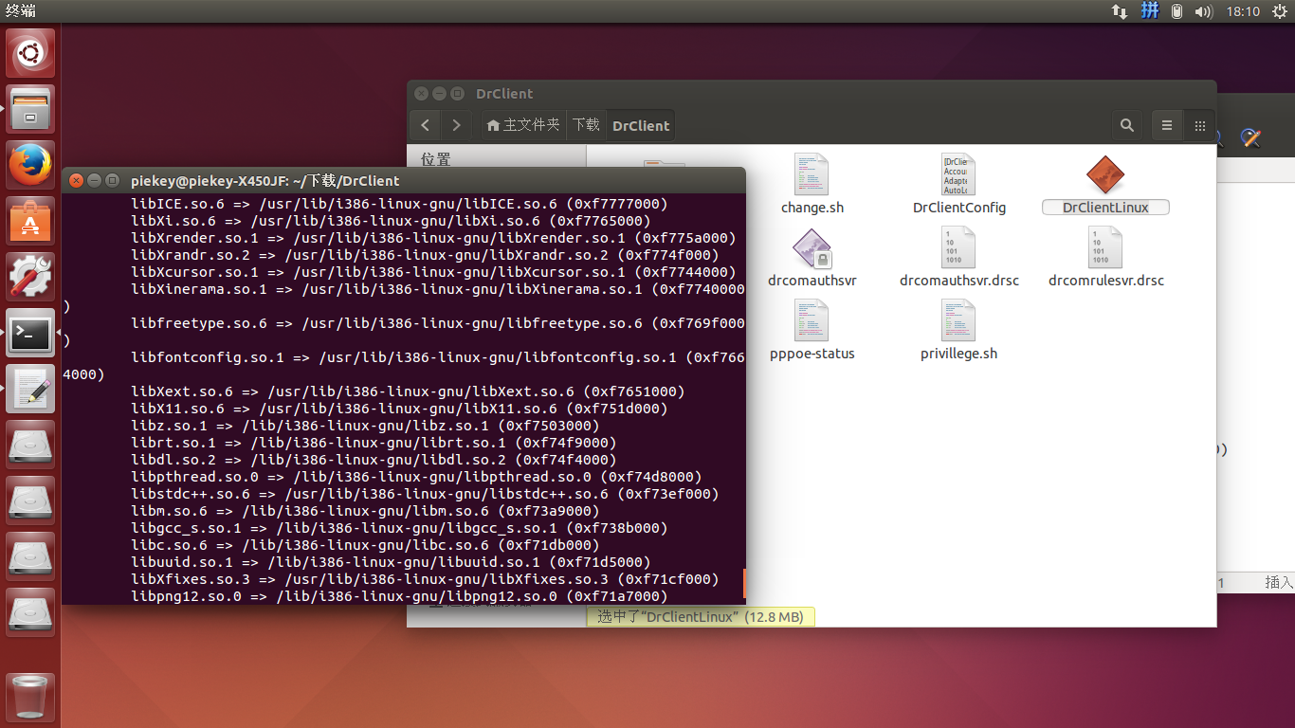The image size is (1295, 728).
Task: Open the Ubuntu Dash home launcher
Action: 30,53
